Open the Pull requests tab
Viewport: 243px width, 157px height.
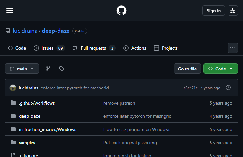94,48
